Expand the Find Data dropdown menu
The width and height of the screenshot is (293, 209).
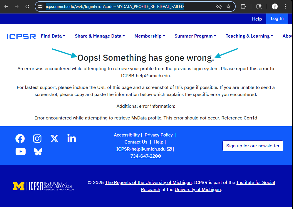click(53, 36)
